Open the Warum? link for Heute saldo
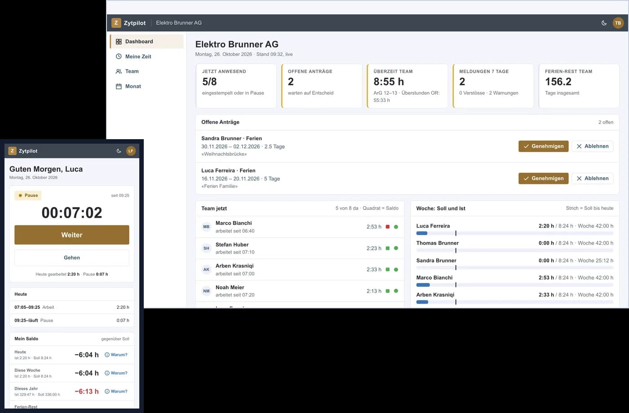The image size is (629, 413). coord(116,355)
